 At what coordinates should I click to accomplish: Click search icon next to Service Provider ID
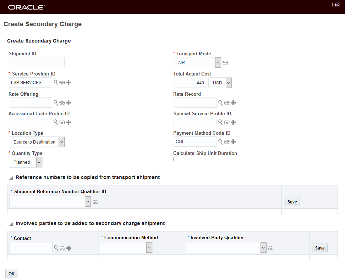pyautogui.click(x=55, y=83)
